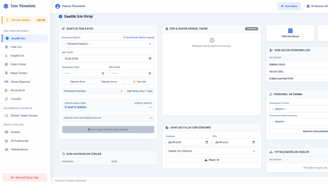Click the clock icon in Başlangıç Saati field
The height and width of the screenshot is (184, 328).
tap(103, 73)
